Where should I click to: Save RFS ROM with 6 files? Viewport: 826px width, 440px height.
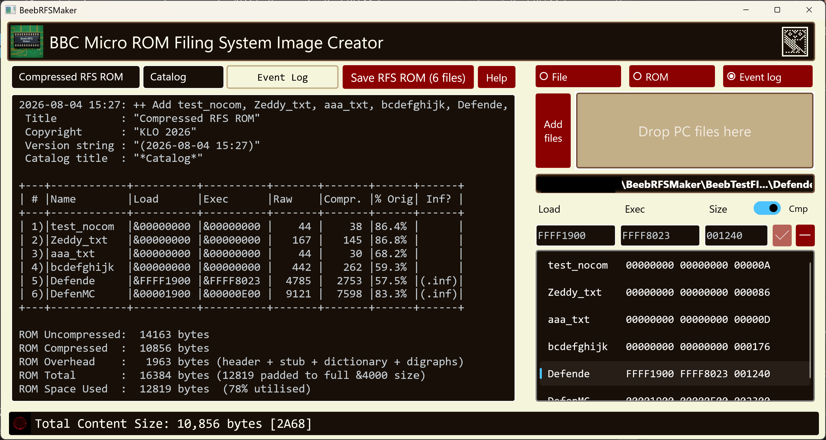tap(408, 77)
